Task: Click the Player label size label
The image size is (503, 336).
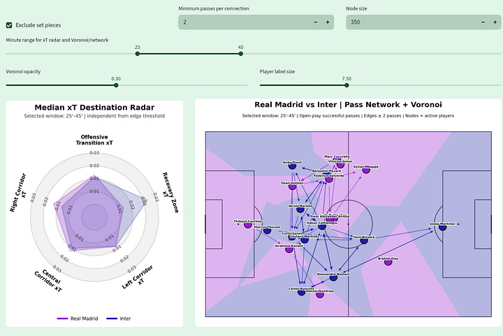Action: [277, 71]
